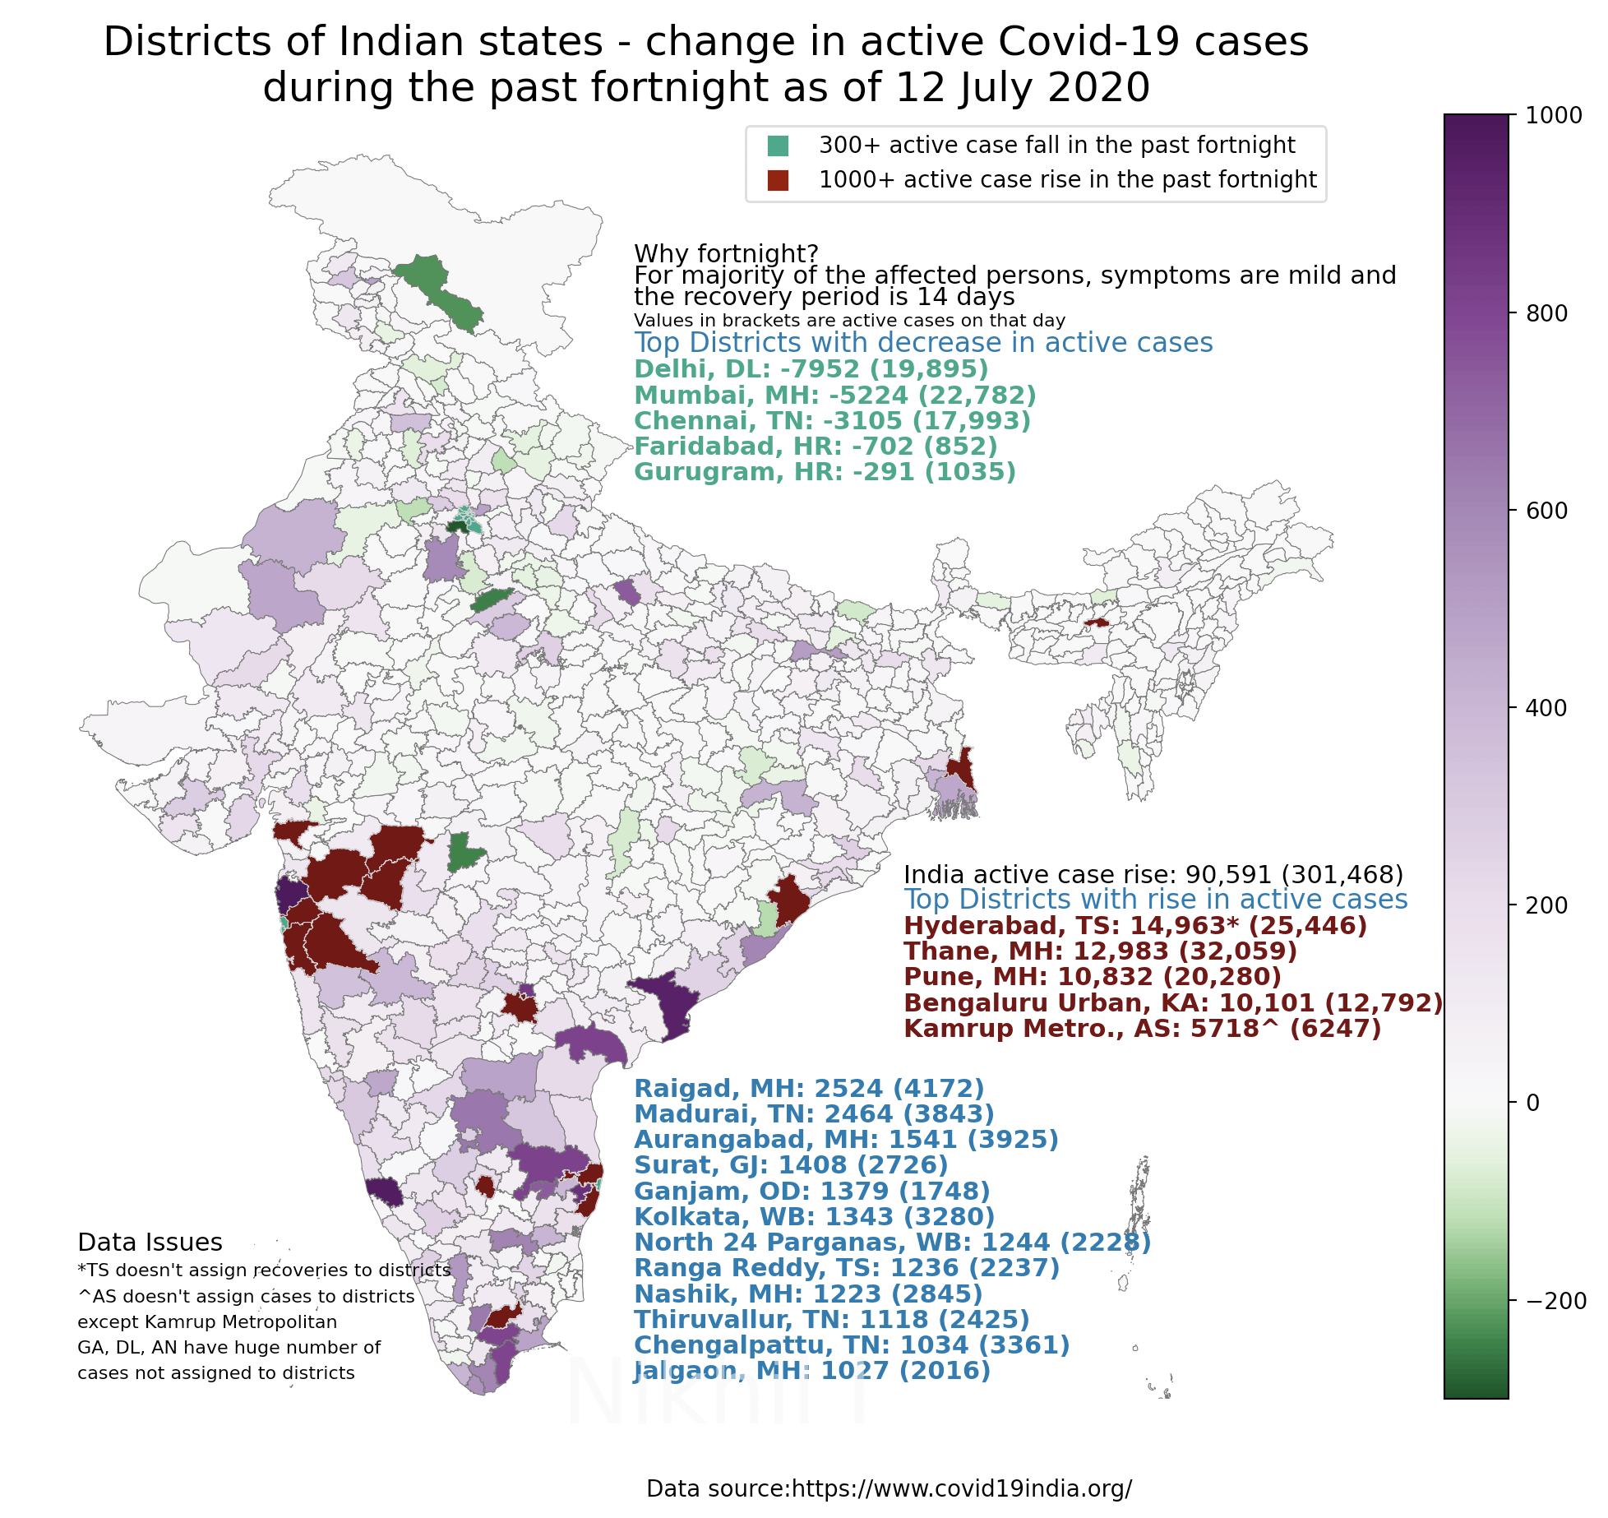Viewport: 1608px width, 1518px height.
Task: Click the dark red Kamrup Metro district in Assam
Action: 1097,622
